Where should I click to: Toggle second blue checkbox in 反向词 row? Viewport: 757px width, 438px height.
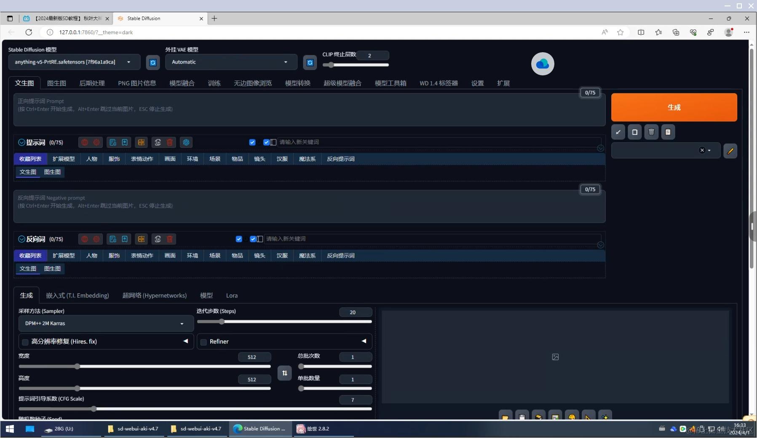point(253,239)
